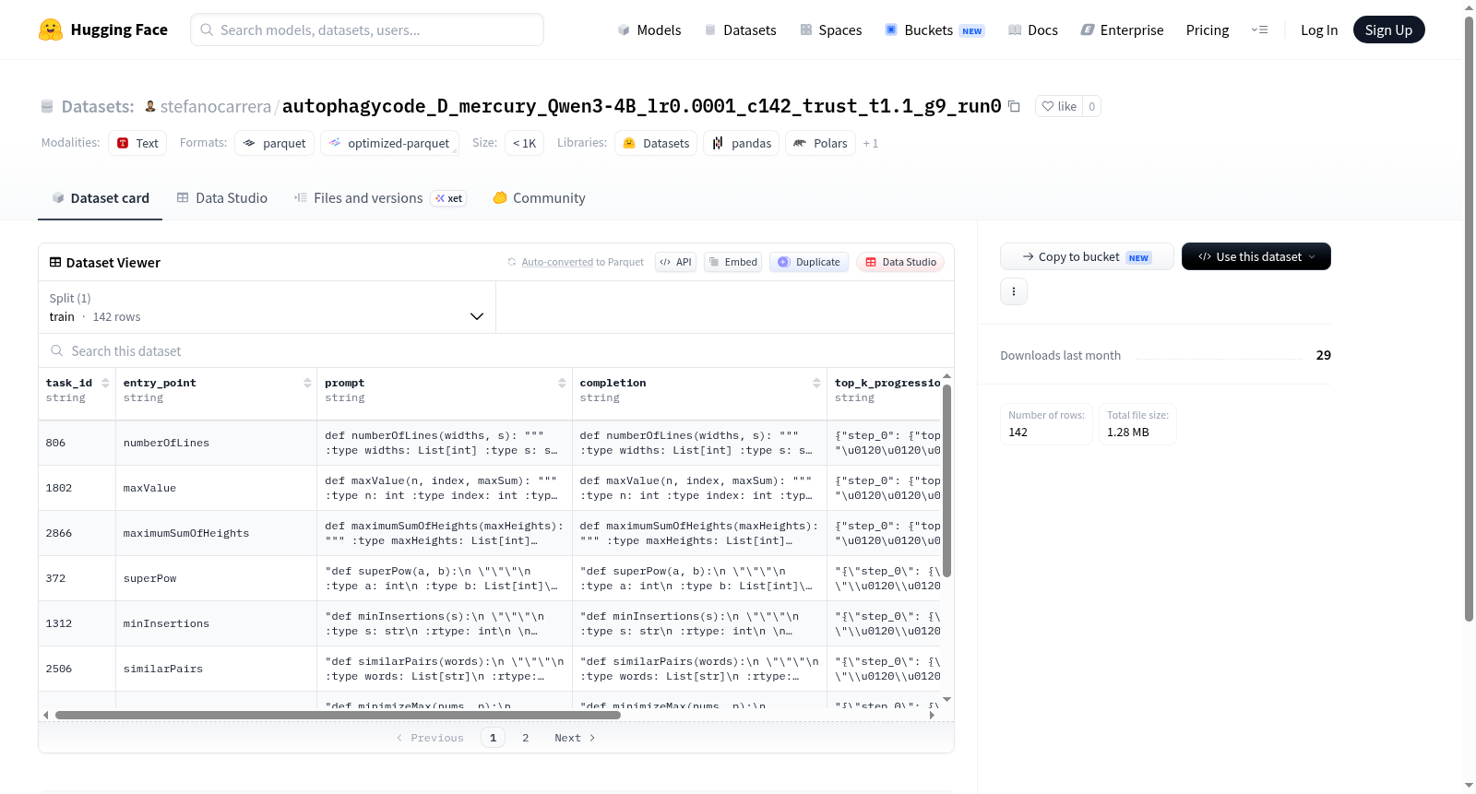Expand the train split dropdown
This screenshot has width=1476, height=794.
coord(267,307)
